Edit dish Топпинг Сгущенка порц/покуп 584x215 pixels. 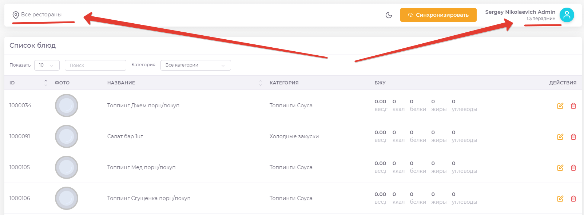(560, 199)
